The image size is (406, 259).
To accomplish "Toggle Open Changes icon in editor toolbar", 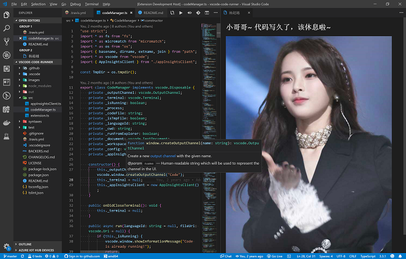I will point(172,12).
